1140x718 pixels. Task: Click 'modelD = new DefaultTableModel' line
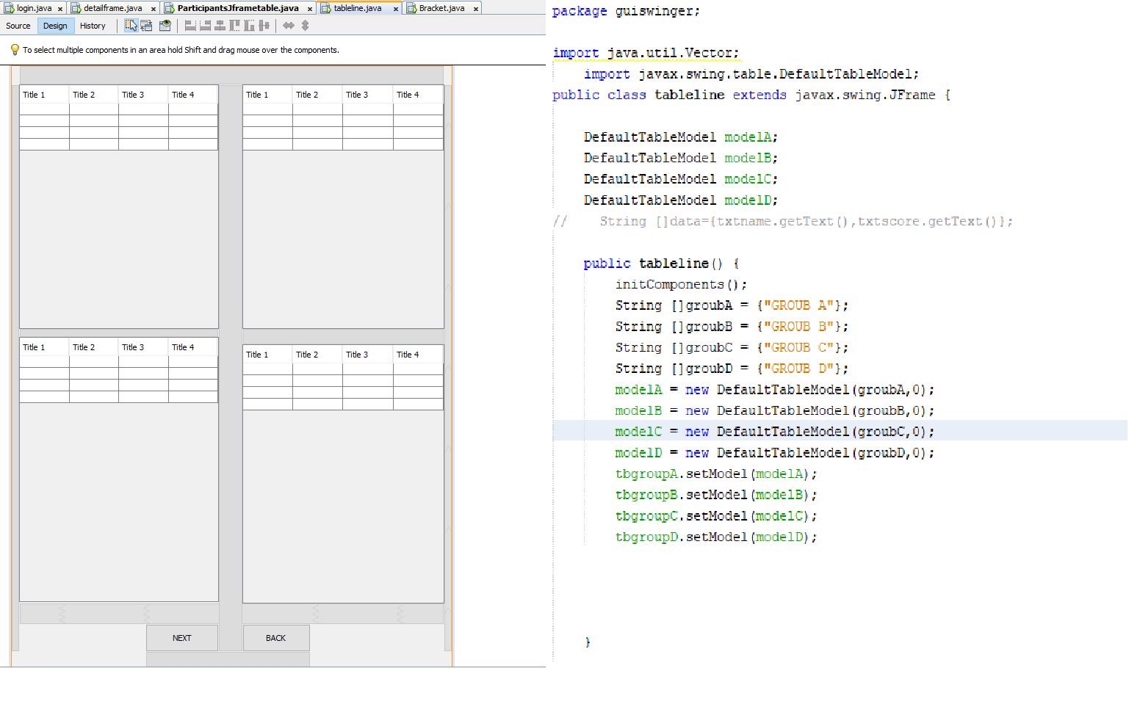775,453
